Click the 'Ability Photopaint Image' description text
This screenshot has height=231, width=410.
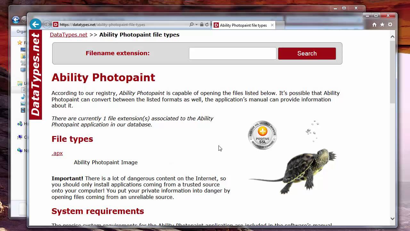[106, 162]
